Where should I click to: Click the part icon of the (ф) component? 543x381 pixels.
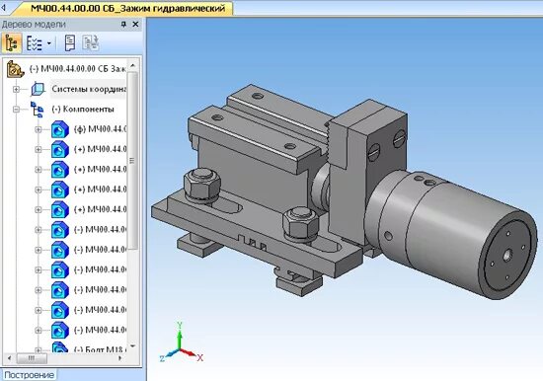[x=60, y=129]
